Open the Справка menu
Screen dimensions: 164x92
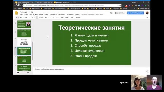(x=77, y=14)
